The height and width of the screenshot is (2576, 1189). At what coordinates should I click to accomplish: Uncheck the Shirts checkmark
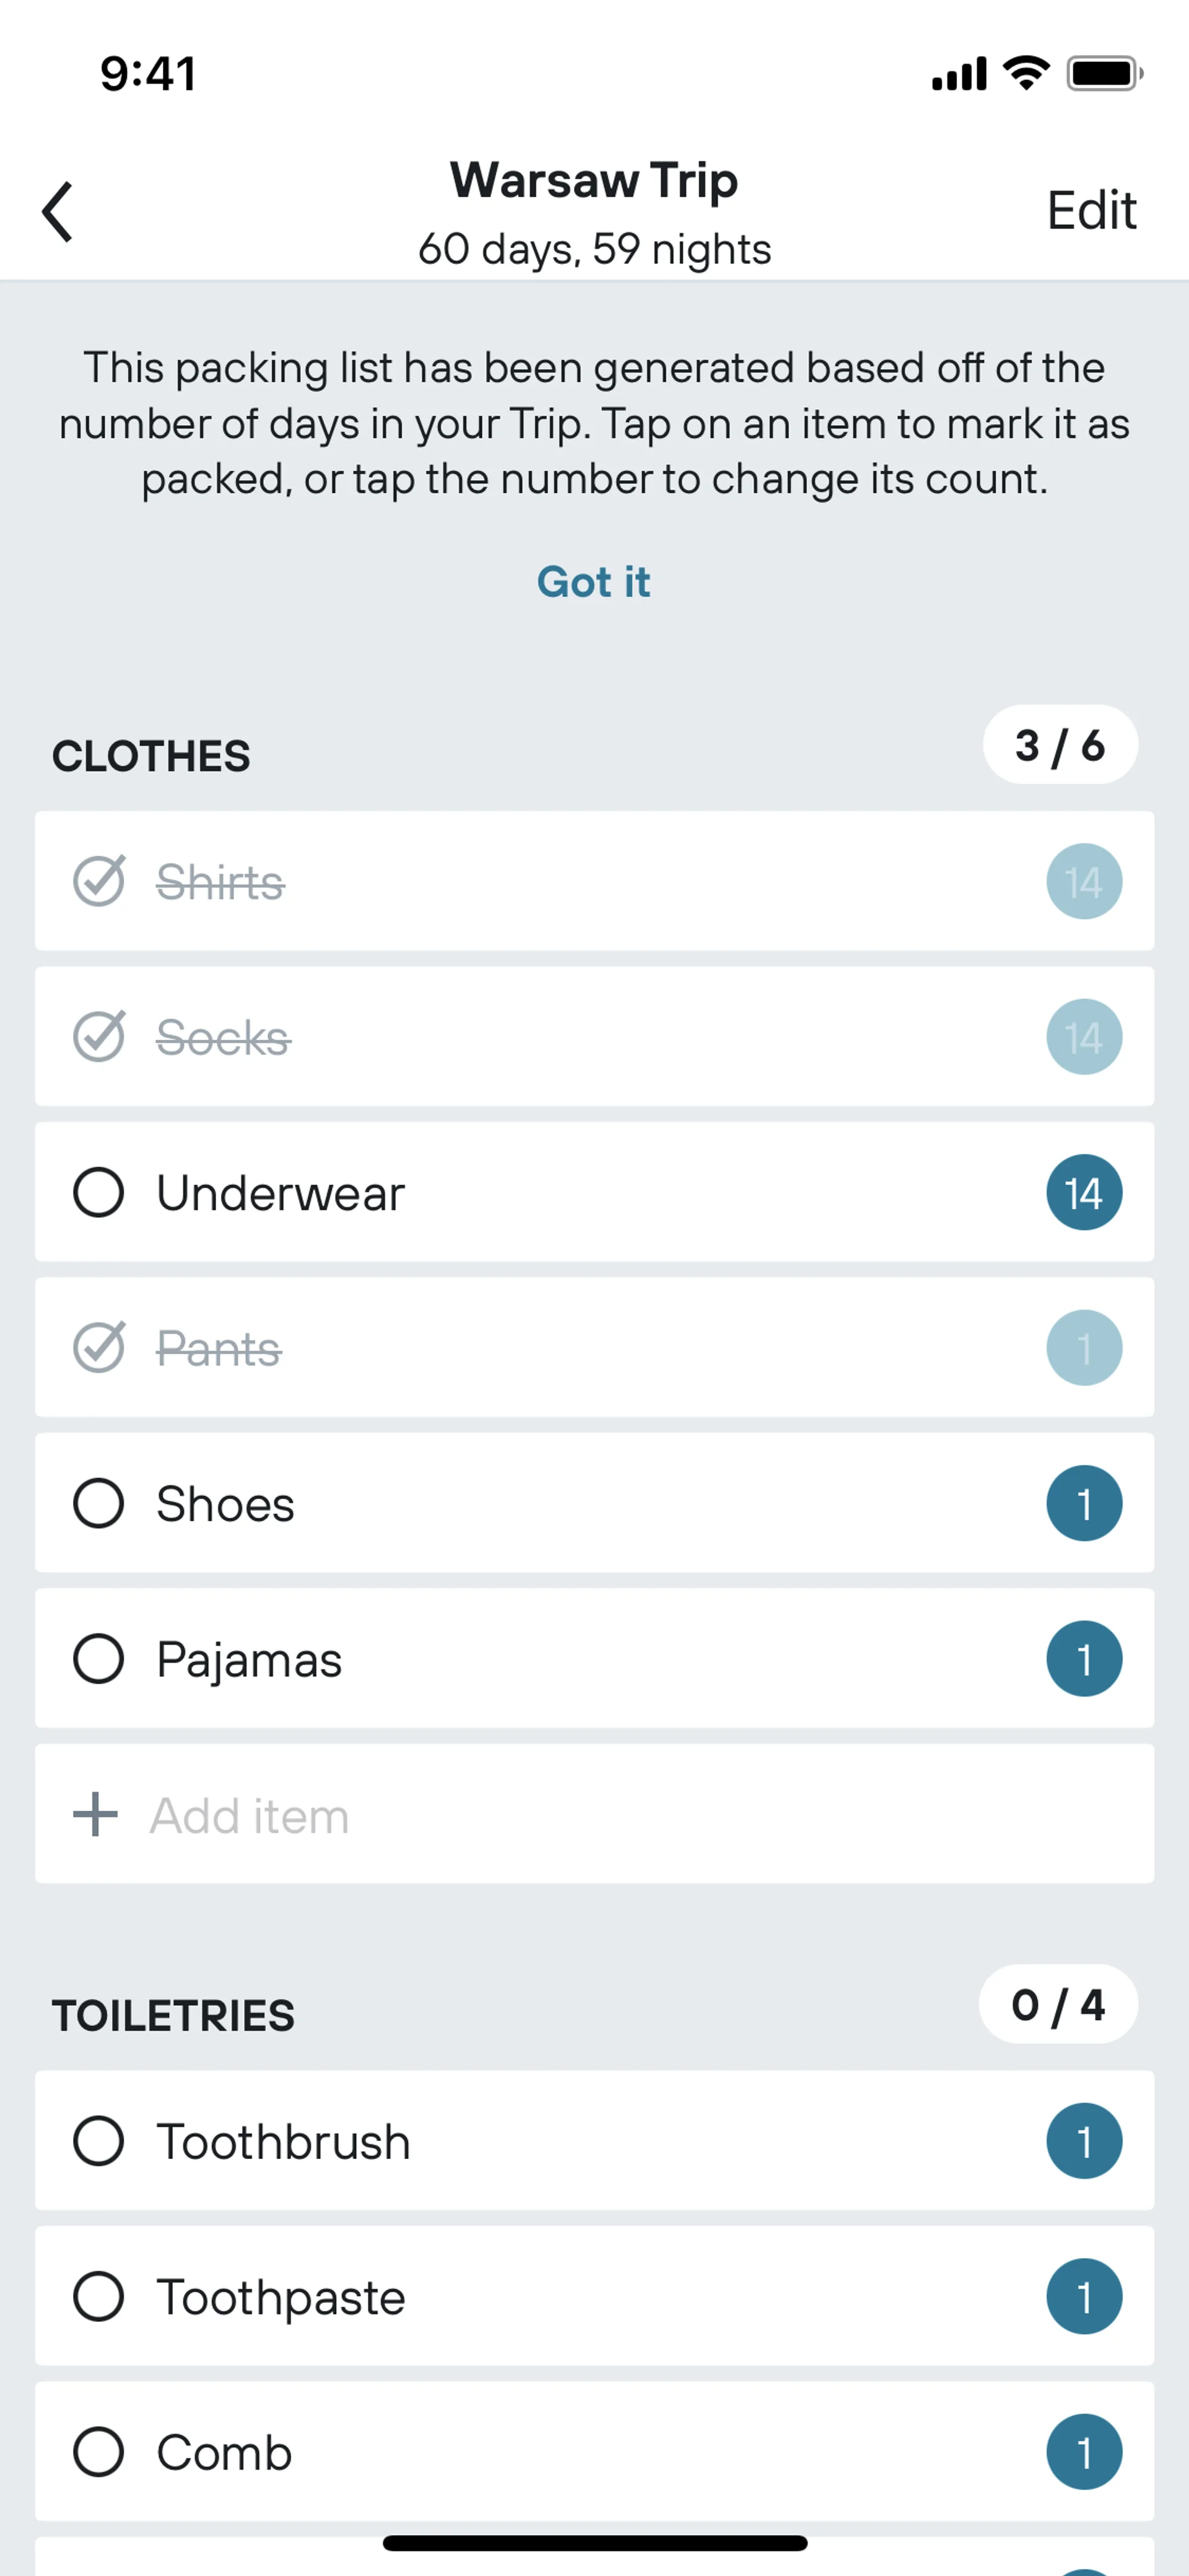click(99, 881)
